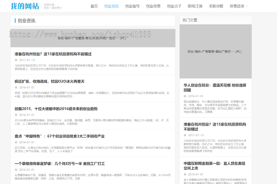Click clock icon beside sidebar date 2017-07-19
The height and width of the screenshot is (184, 277).
coord(185,135)
